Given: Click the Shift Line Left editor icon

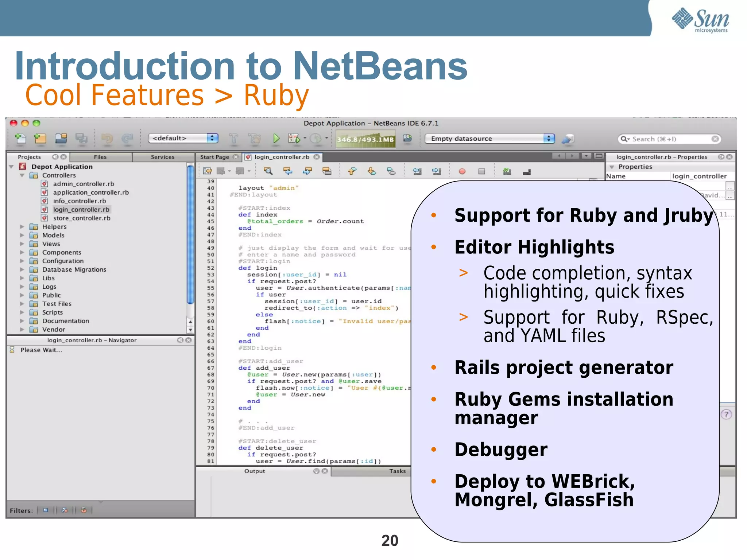Looking at the screenshot, I should pyautogui.click(x=417, y=171).
